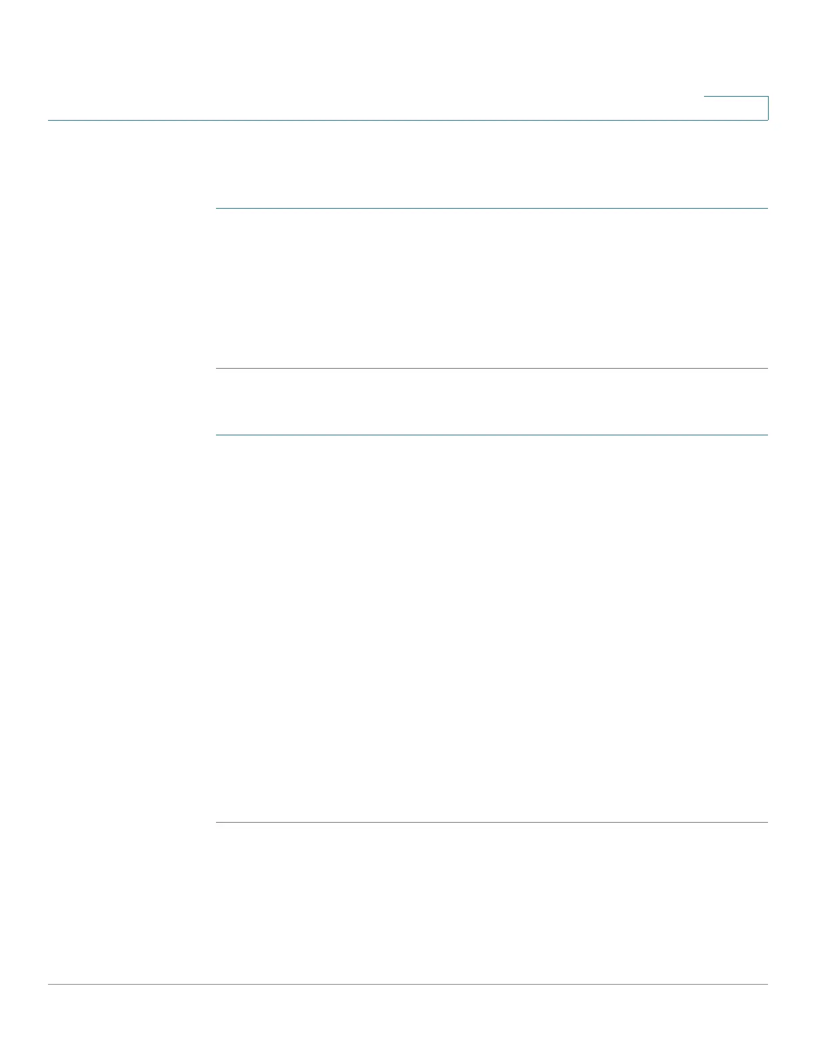The image size is (816, 1056).
Task: Click the large blank body area below third divider
Action: tap(492, 629)
